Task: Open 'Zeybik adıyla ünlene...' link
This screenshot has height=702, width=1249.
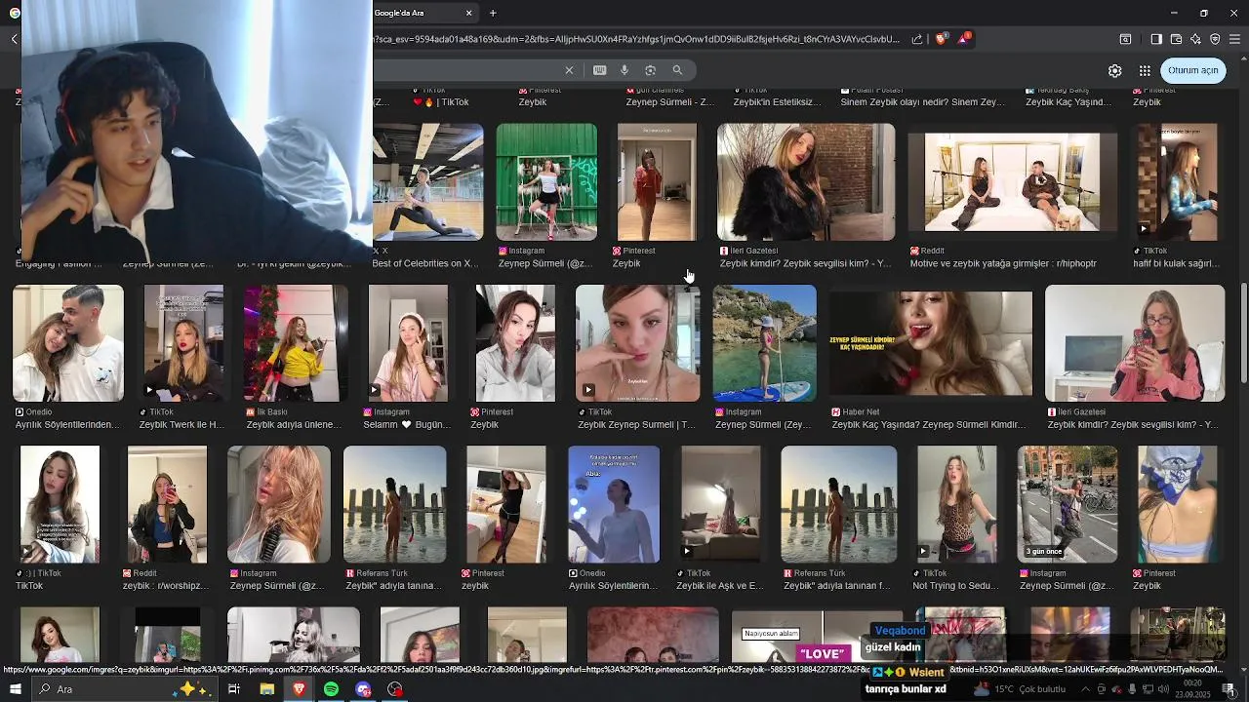Action: (294, 425)
